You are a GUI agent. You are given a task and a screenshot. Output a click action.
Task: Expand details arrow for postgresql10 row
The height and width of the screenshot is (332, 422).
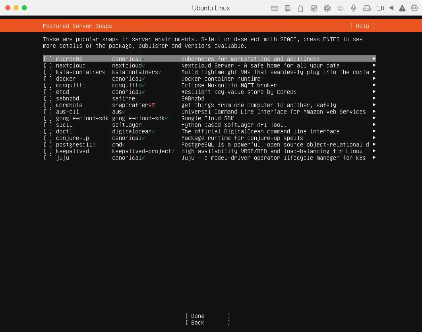tap(374, 144)
